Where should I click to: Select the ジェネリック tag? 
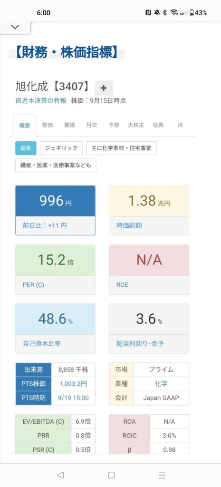(x=61, y=148)
